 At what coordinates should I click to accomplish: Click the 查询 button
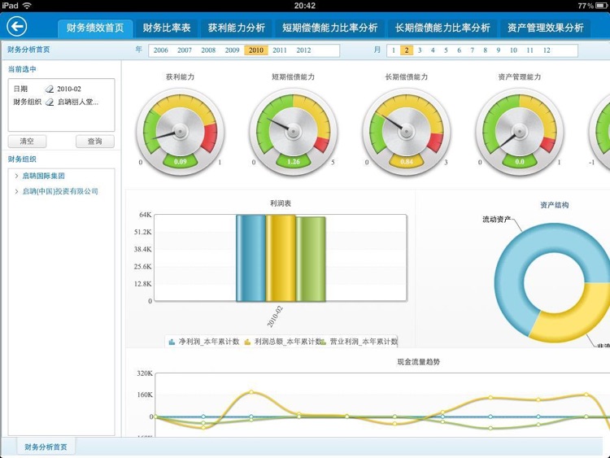(95, 142)
